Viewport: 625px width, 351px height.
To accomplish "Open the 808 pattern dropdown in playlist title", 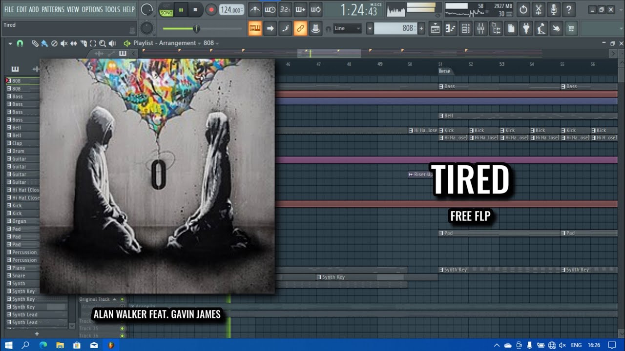I will (x=211, y=43).
